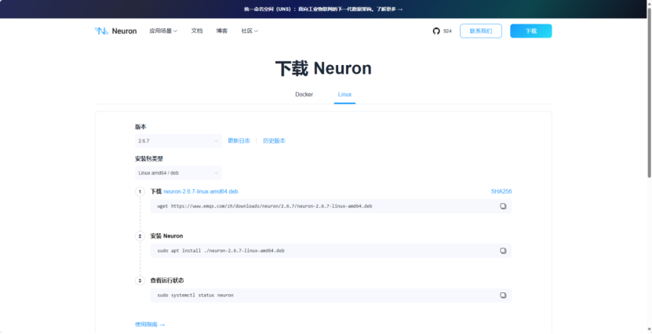Switch to the Docker tab
The width and height of the screenshot is (652, 334).
coord(304,95)
